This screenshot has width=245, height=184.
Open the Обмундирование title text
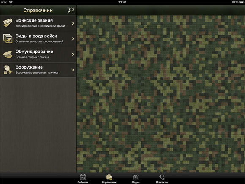click(34, 52)
